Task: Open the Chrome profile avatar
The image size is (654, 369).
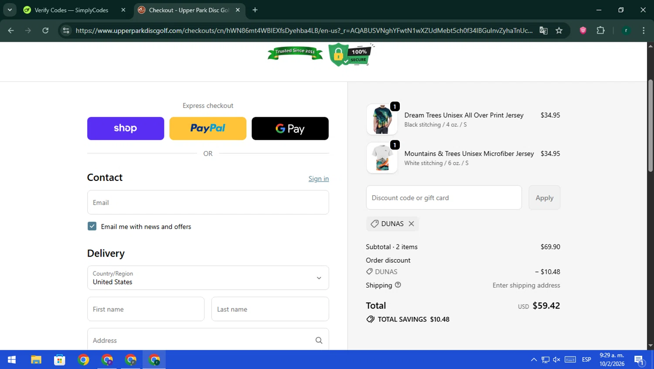Action: 626,30
